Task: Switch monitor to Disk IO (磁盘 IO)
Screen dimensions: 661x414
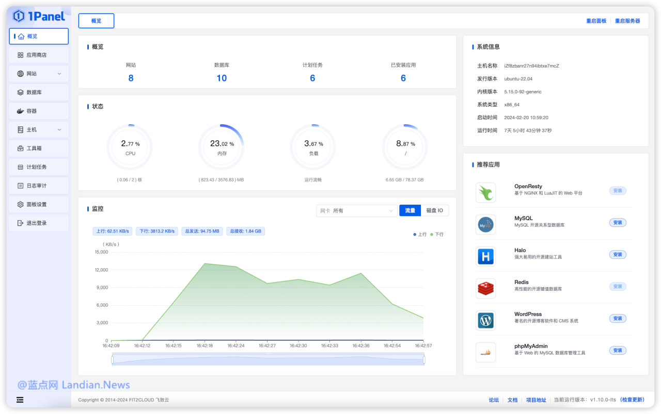Action: [x=434, y=210]
